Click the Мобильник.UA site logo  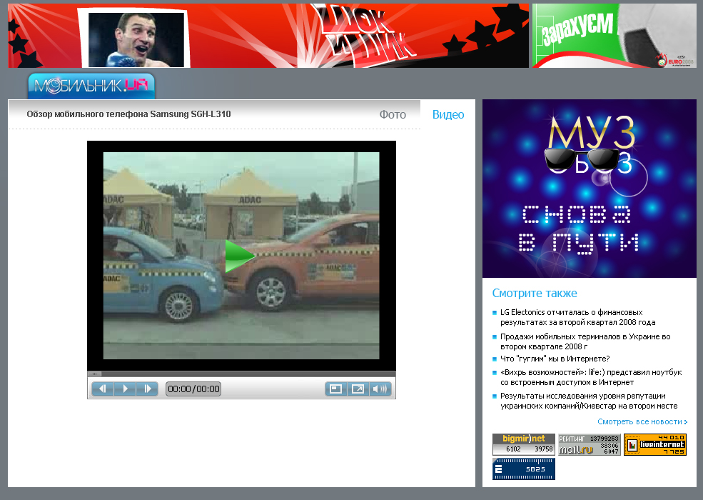[91, 86]
